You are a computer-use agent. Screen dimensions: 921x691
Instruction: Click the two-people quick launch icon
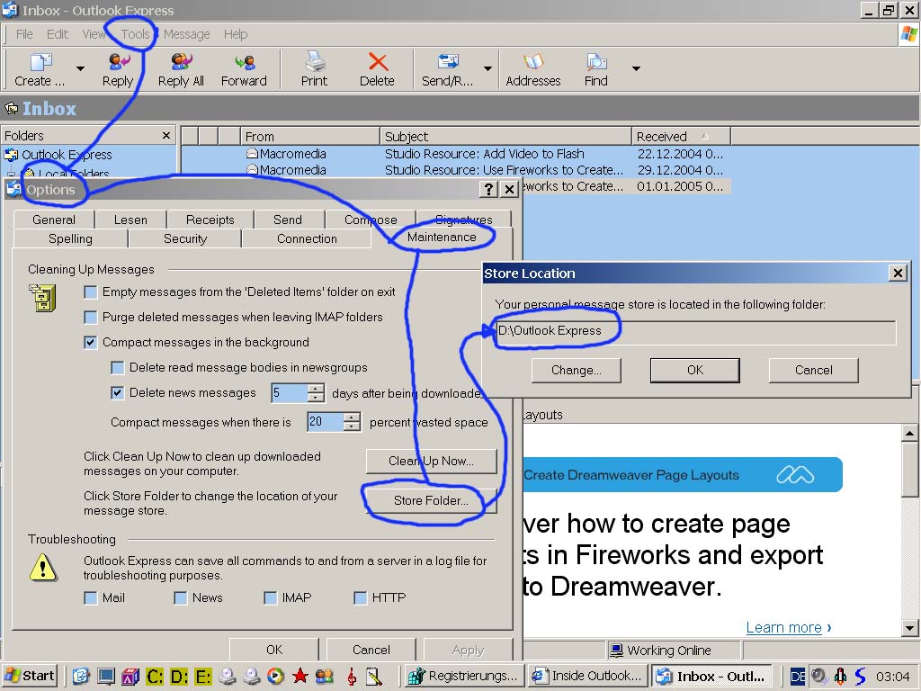pos(324,677)
